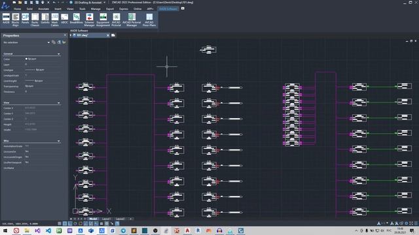This screenshot has height=235, width=419.
Task: Open Visual Studio from the Windows taskbar
Action: [x=37, y=230]
